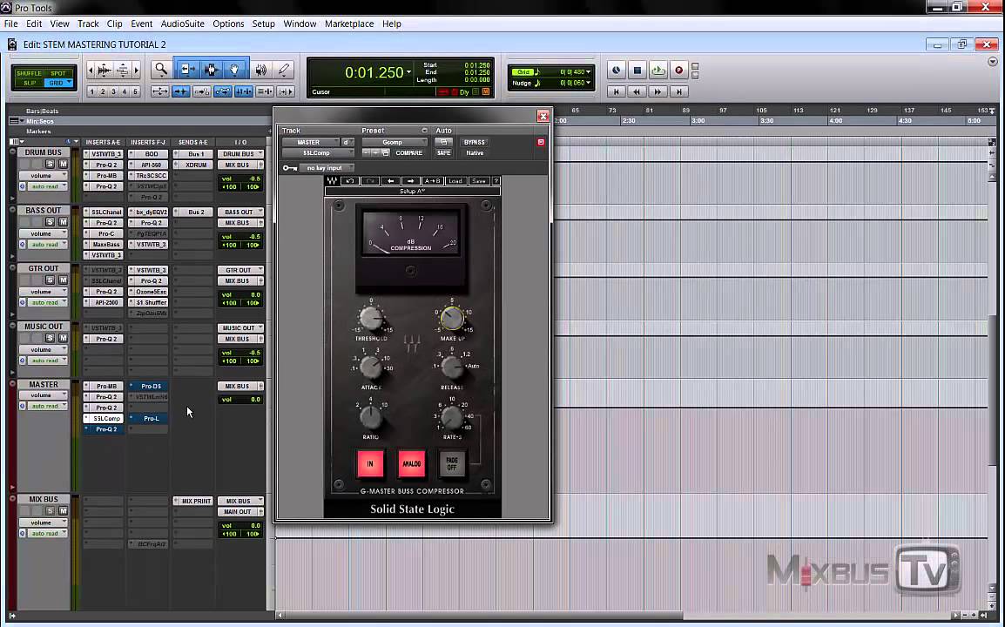This screenshot has height=627, width=1005.
Task: Click the Waves A to B copy button
Action: pos(433,181)
